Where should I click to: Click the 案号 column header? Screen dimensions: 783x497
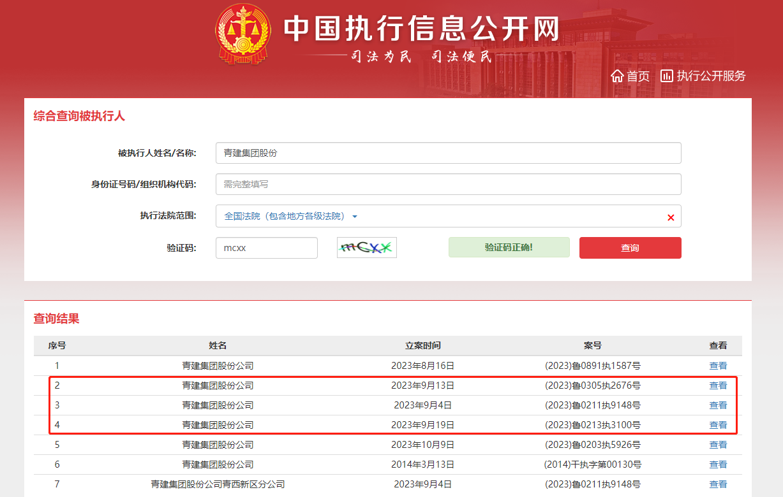[x=593, y=345]
